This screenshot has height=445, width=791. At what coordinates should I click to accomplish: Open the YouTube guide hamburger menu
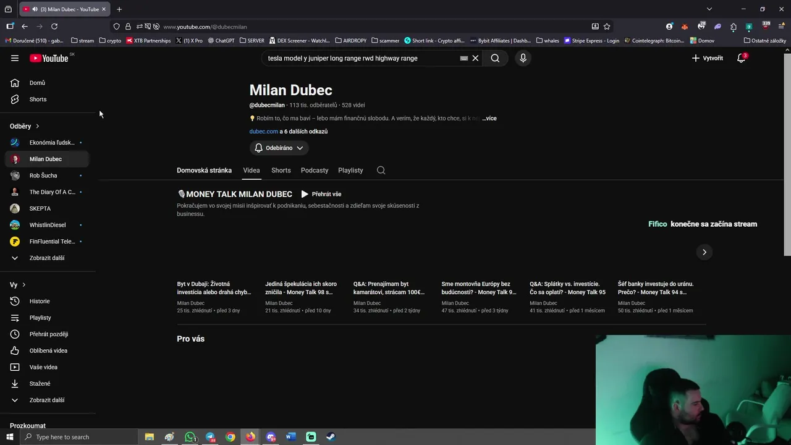(15, 58)
